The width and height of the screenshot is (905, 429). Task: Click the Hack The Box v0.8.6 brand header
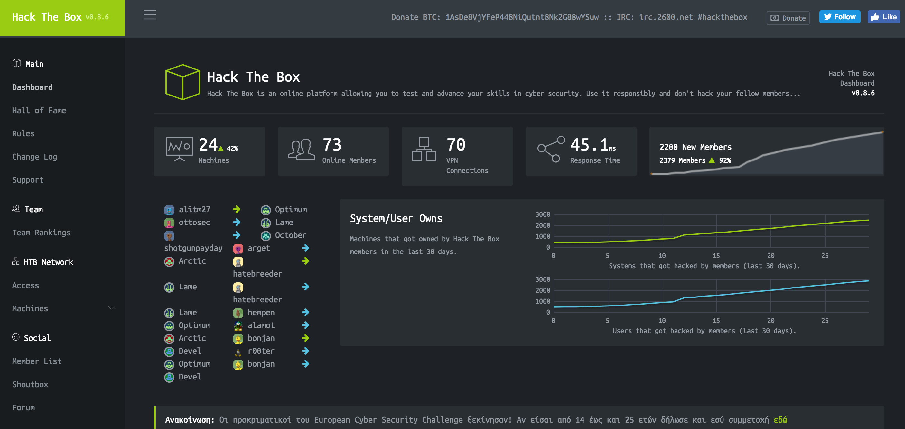coord(62,18)
